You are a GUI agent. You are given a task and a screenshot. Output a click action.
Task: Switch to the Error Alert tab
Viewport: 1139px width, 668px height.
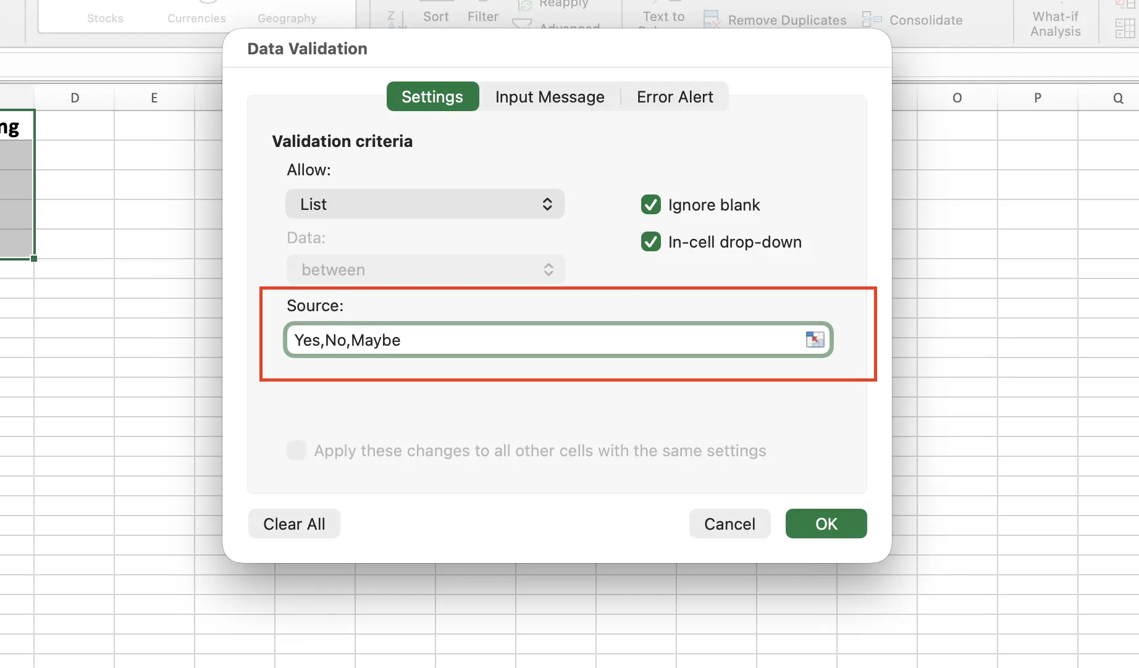coord(675,96)
